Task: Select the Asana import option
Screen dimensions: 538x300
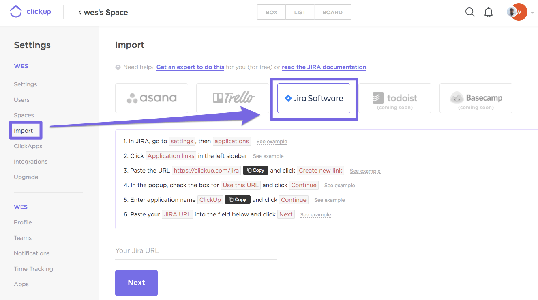Action: coord(152,98)
